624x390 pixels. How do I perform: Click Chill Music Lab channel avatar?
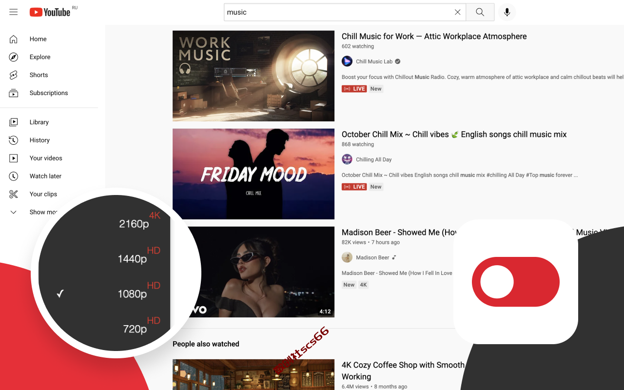coord(347,61)
